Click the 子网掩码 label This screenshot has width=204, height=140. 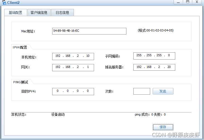point(112,56)
